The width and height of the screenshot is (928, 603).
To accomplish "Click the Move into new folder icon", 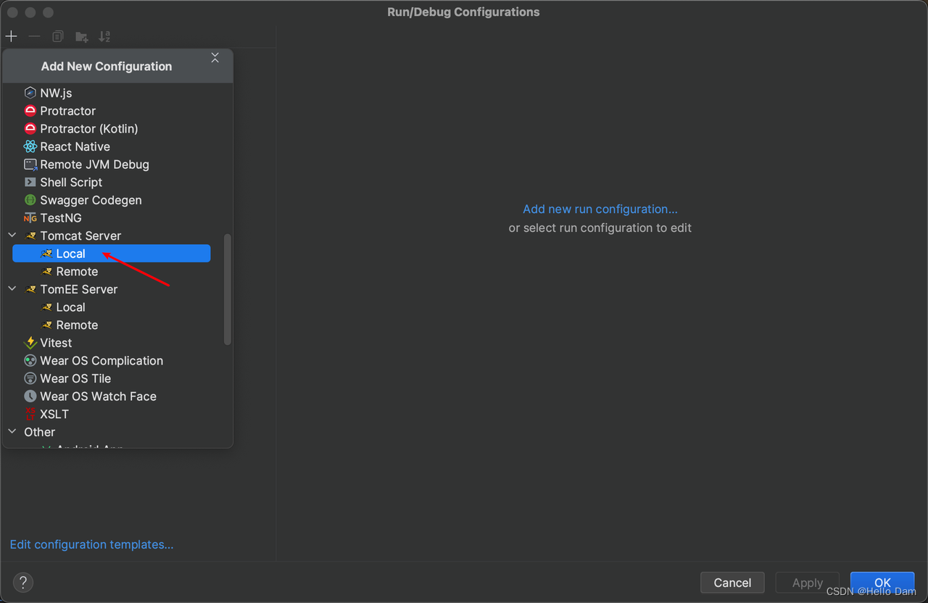I will (82, 36).
